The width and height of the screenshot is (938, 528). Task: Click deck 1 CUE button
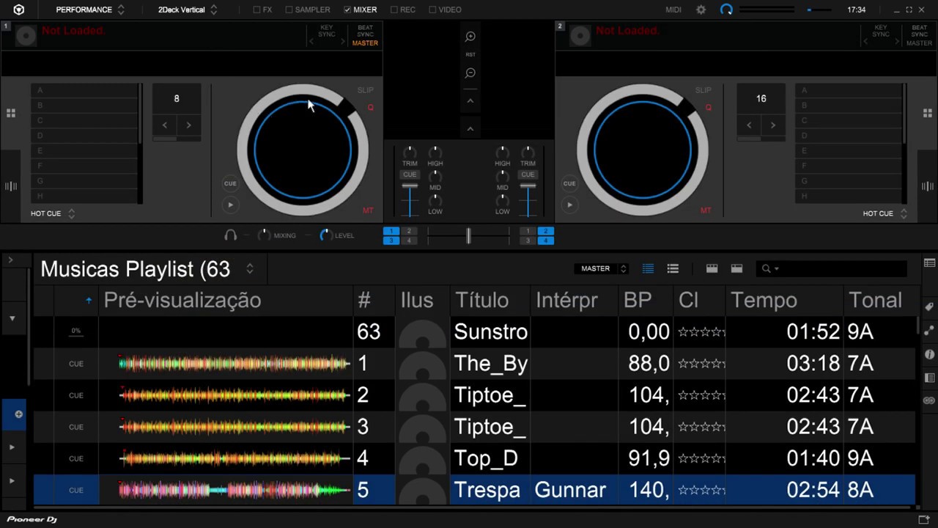coord(230,183)
